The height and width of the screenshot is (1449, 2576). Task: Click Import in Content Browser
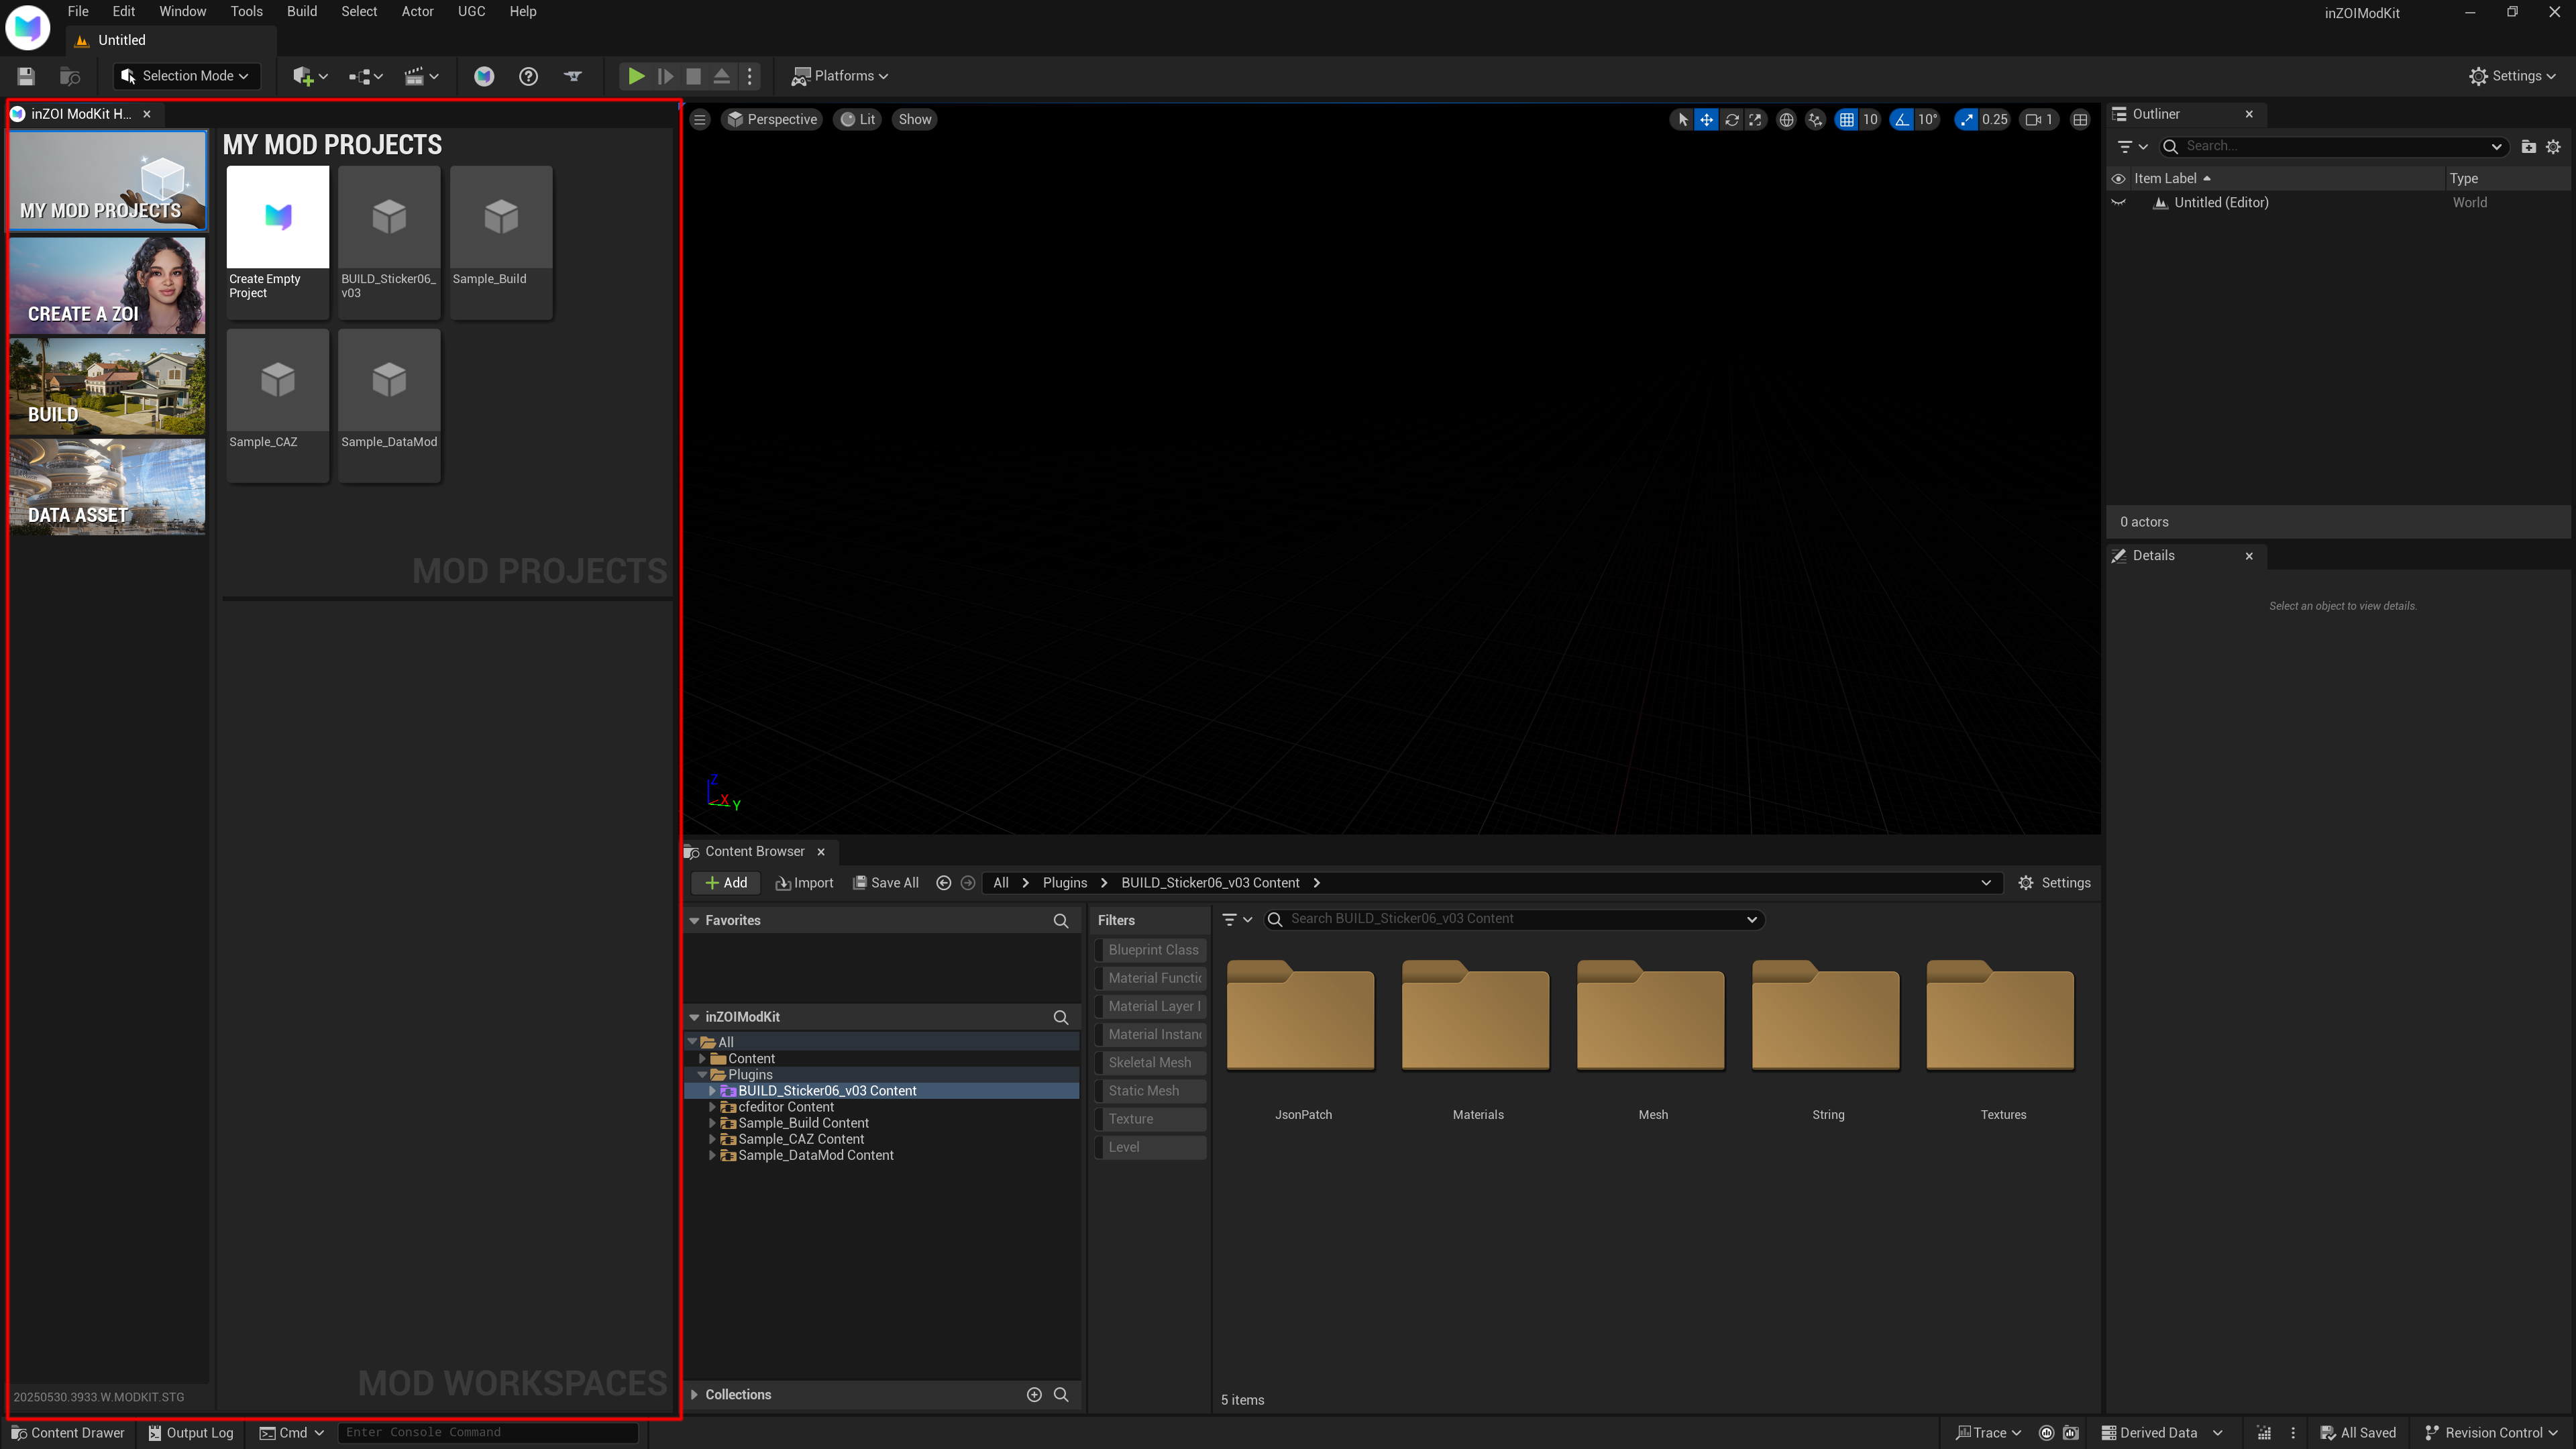804,883
